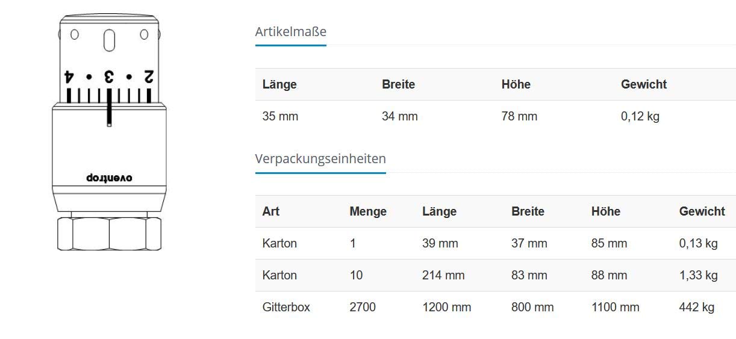Image resolution: width=736 pixels, height=339 pixels.
Task: Click the Breite header in Artikelmaße table
Action: 398,85
